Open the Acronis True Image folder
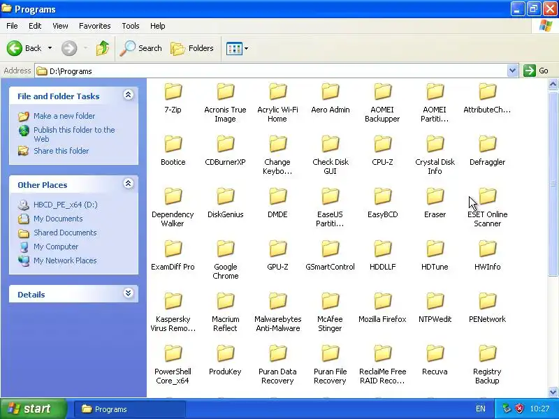The width and height of the screenshot is (559, 419). [x=225, y=103]
